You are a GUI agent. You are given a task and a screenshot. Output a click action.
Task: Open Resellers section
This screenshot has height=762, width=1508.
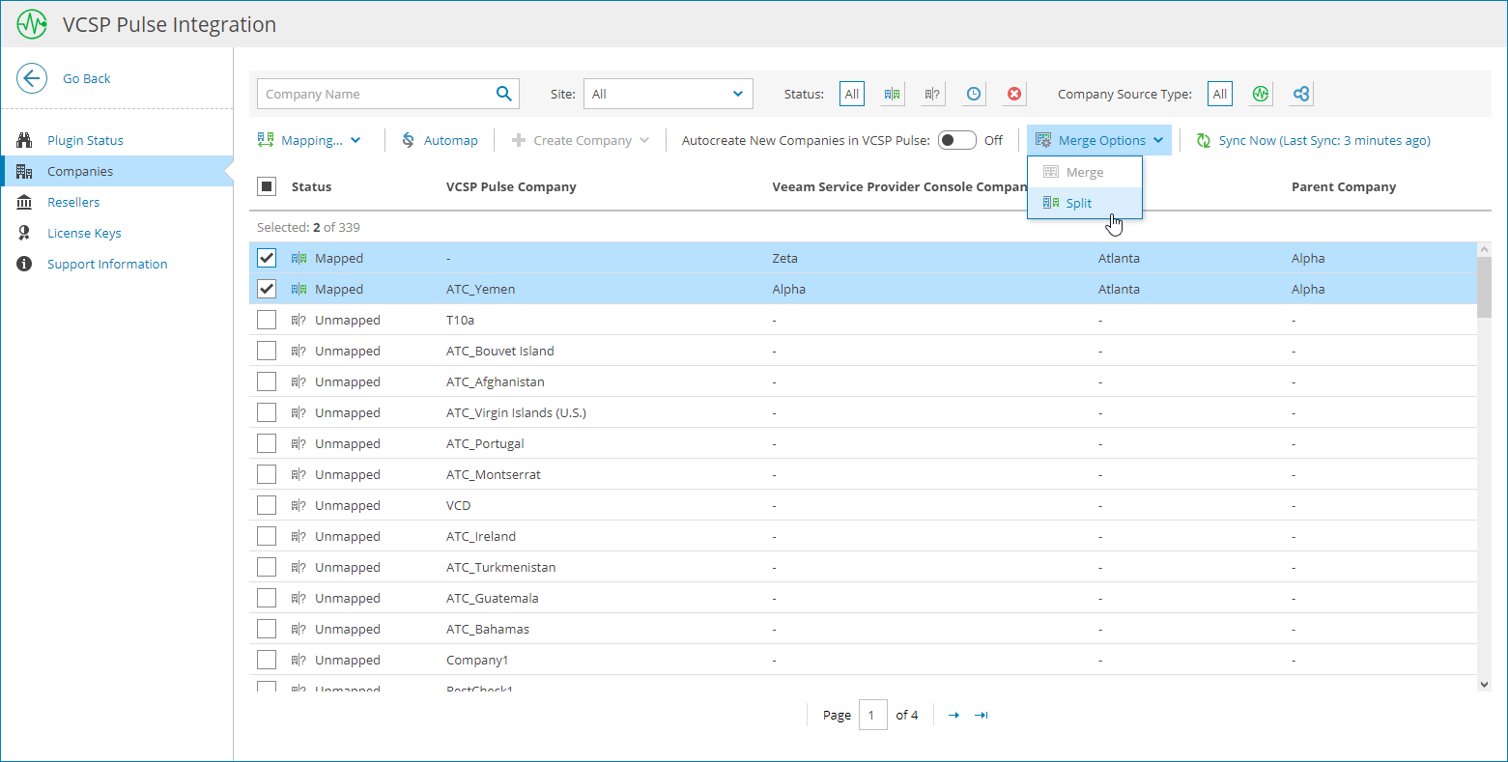73,202
